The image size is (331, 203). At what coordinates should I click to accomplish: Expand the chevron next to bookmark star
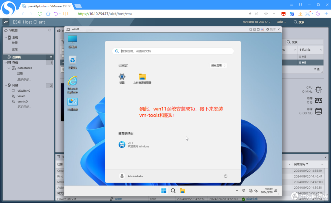pyautogui.click(x=274, y=14)
